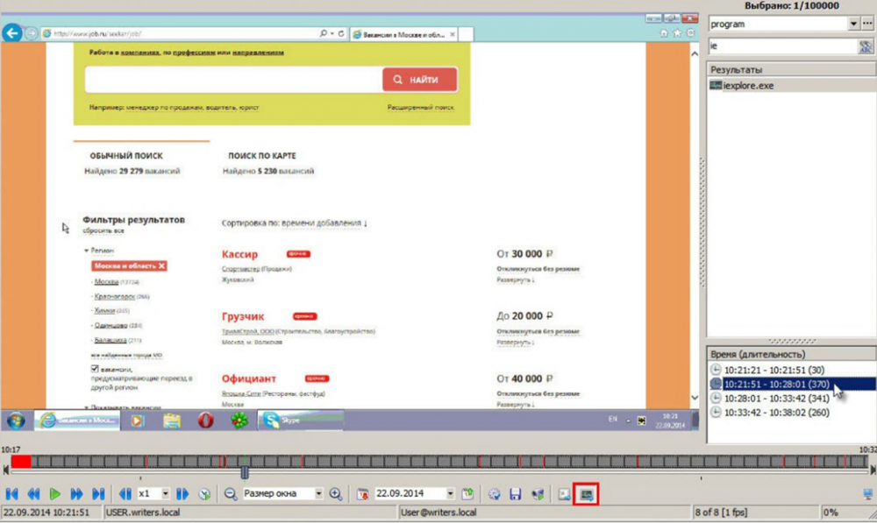Click the browser refresh icon in address bar
This screenshot has width=877, height=523.
[341, 33]
